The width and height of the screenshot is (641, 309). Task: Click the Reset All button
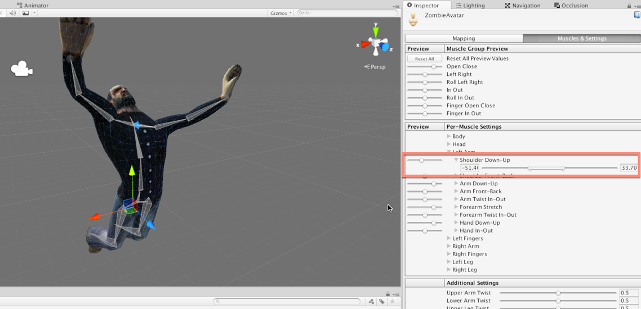pyautogui.click(x=424, y=58)
